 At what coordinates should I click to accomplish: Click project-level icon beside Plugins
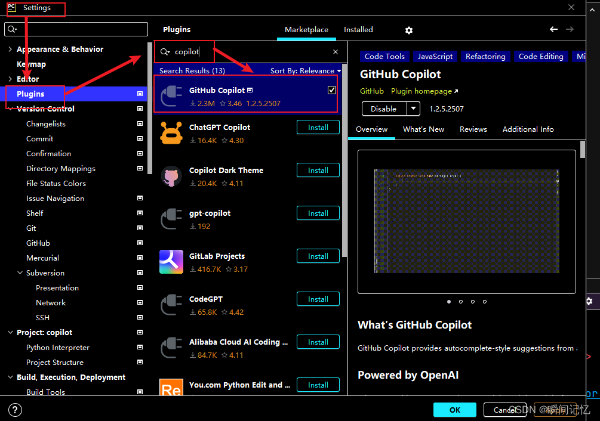[x=140, y=94]
